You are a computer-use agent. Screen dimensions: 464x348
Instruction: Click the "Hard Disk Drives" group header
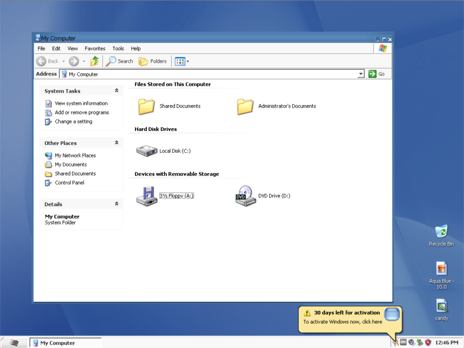click(156, 129)
